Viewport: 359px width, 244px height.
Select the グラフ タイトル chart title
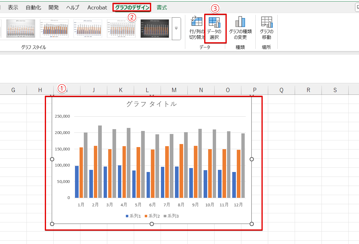tap(151, 104)
